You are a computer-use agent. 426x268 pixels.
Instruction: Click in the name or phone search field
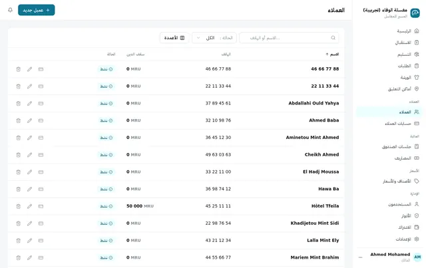point(289,38)
